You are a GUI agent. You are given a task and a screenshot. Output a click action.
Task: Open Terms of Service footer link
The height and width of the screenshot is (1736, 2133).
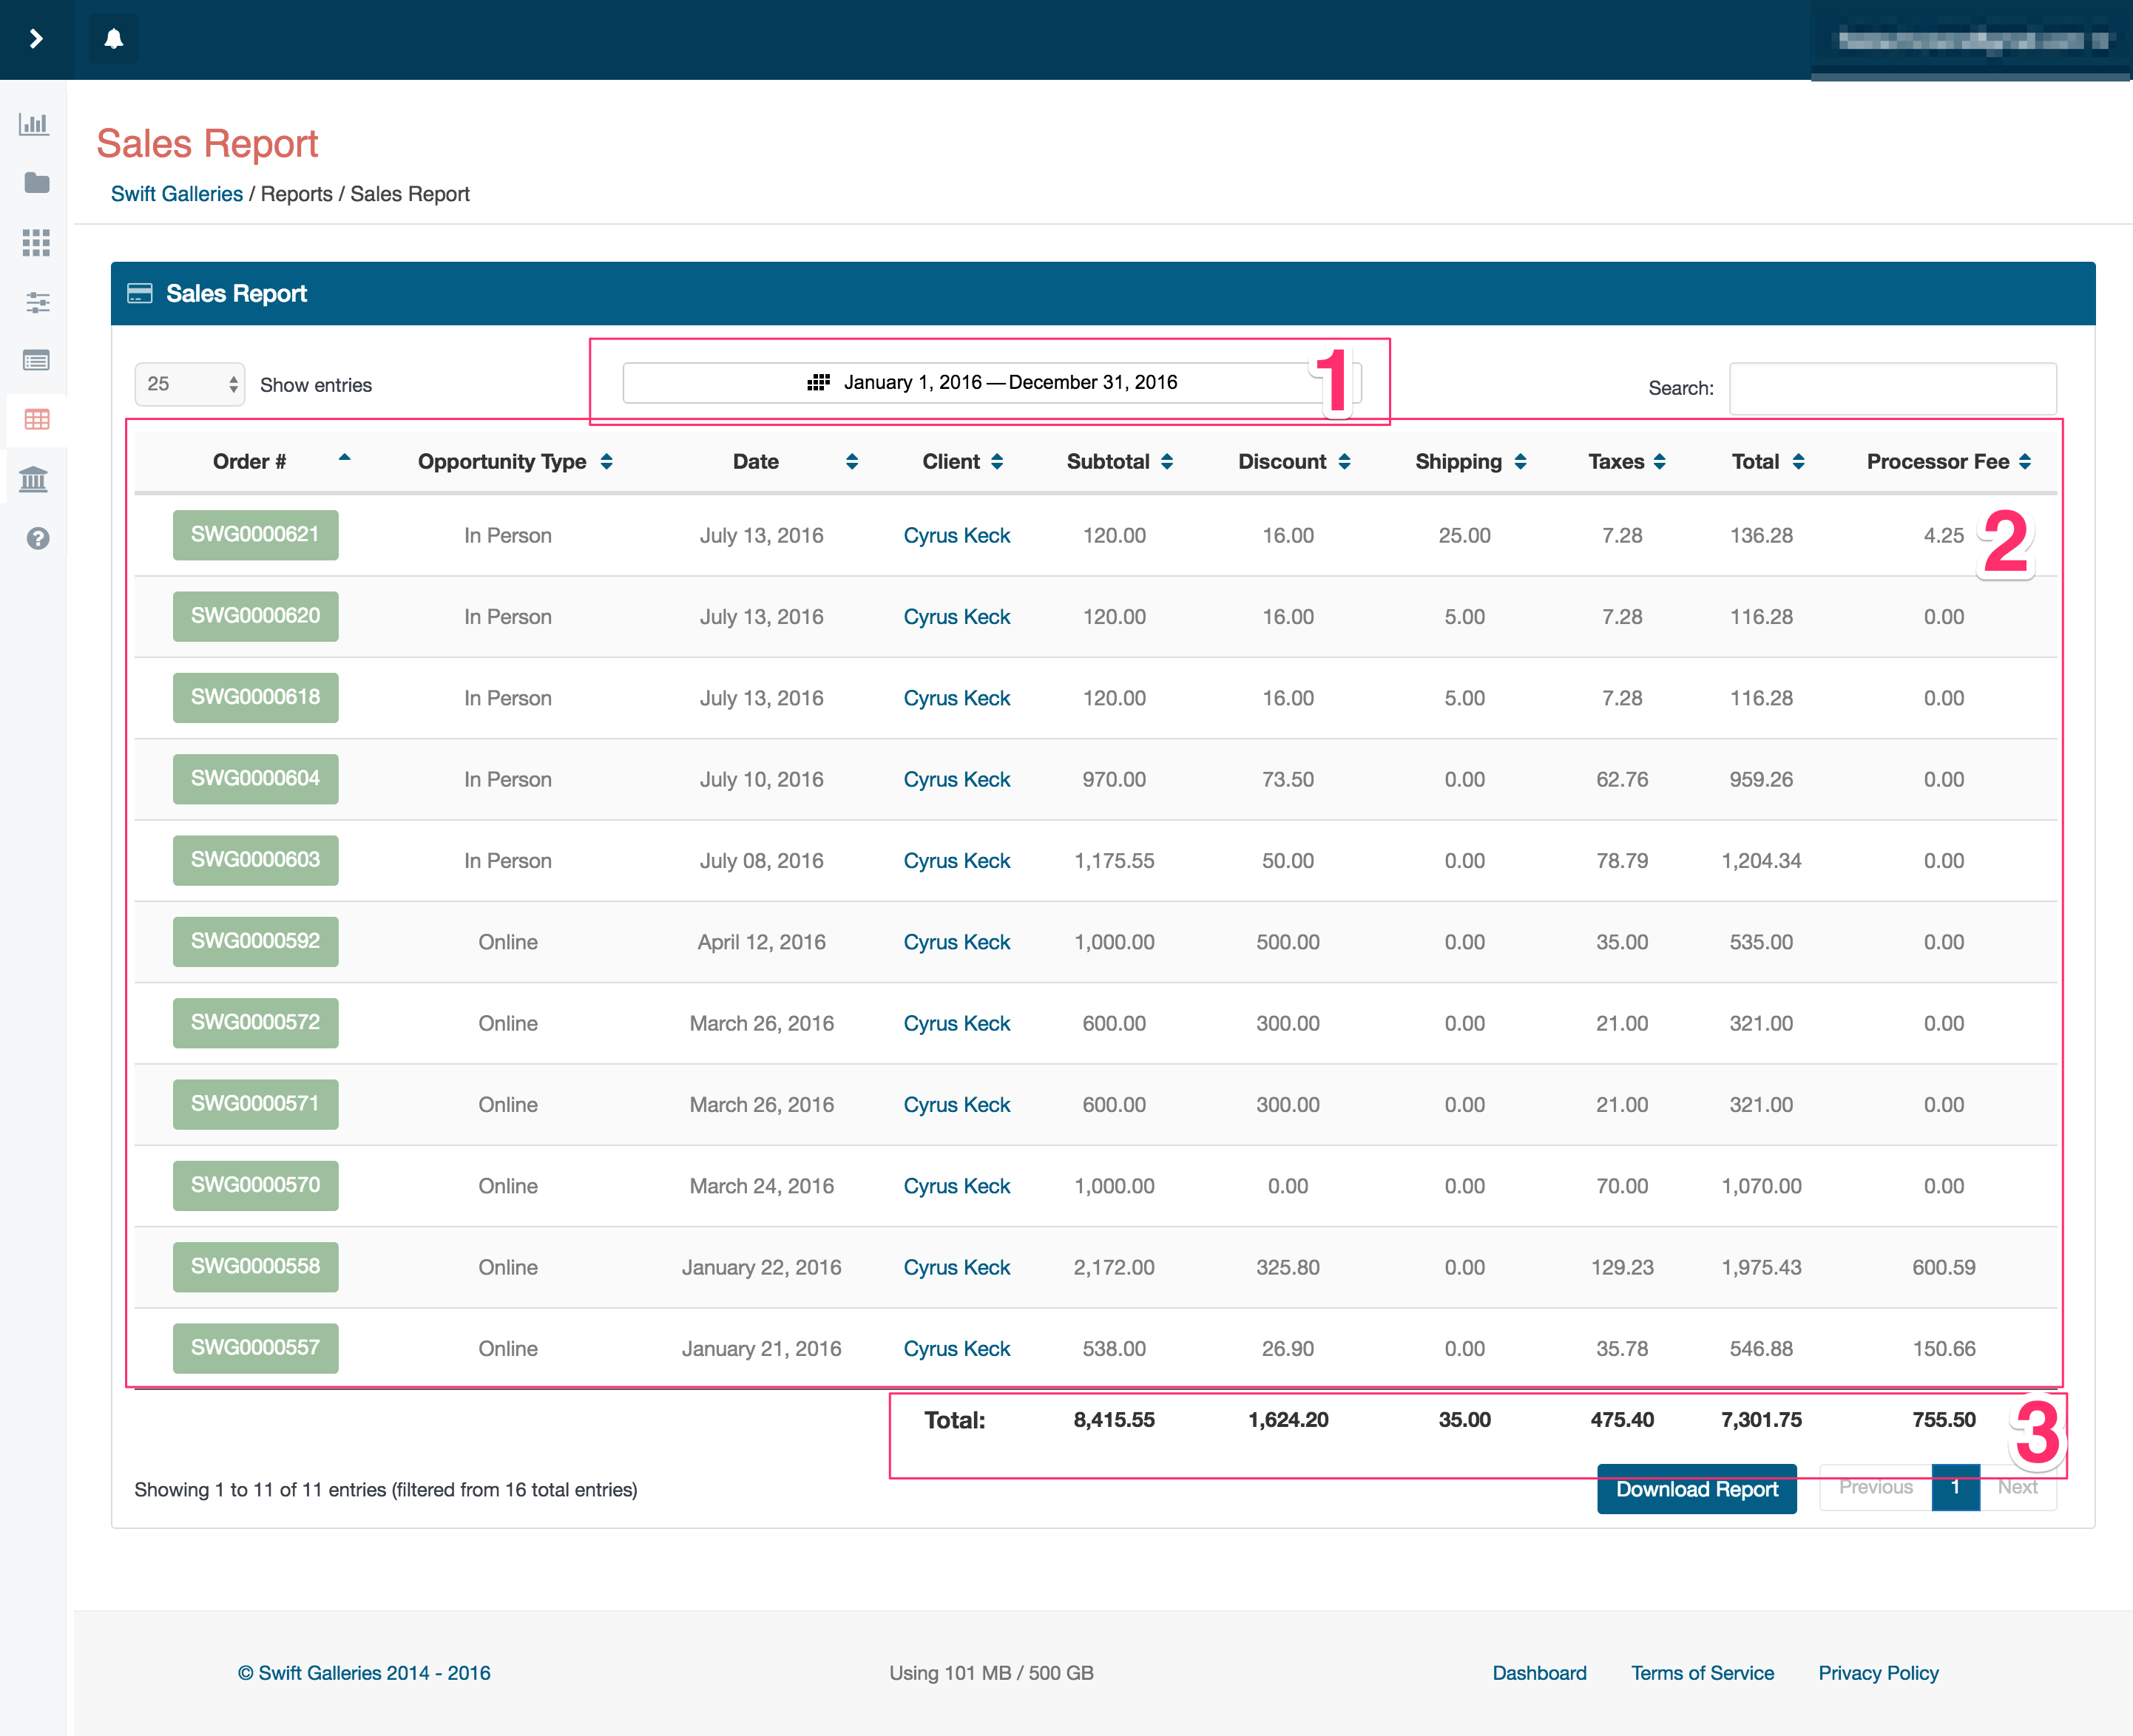point(1702,1673)
